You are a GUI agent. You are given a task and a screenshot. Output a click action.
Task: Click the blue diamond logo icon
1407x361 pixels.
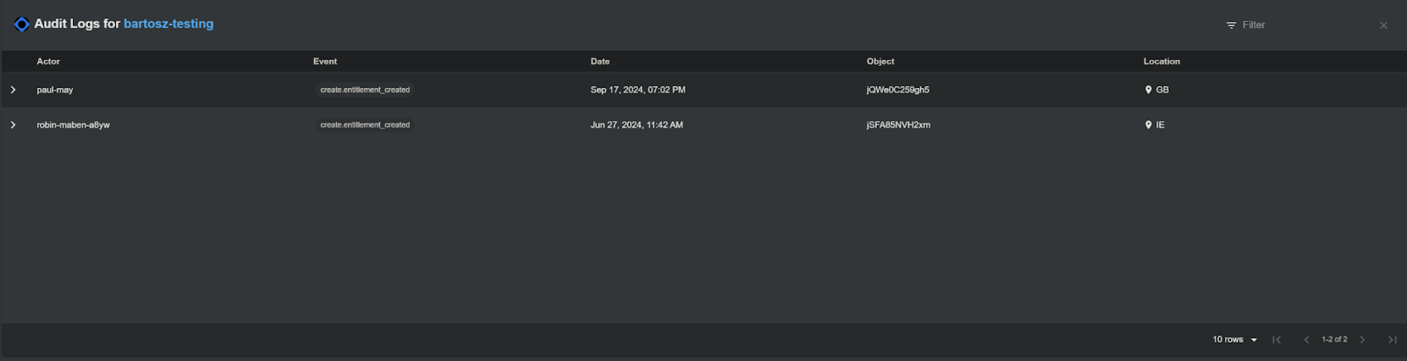21,25
